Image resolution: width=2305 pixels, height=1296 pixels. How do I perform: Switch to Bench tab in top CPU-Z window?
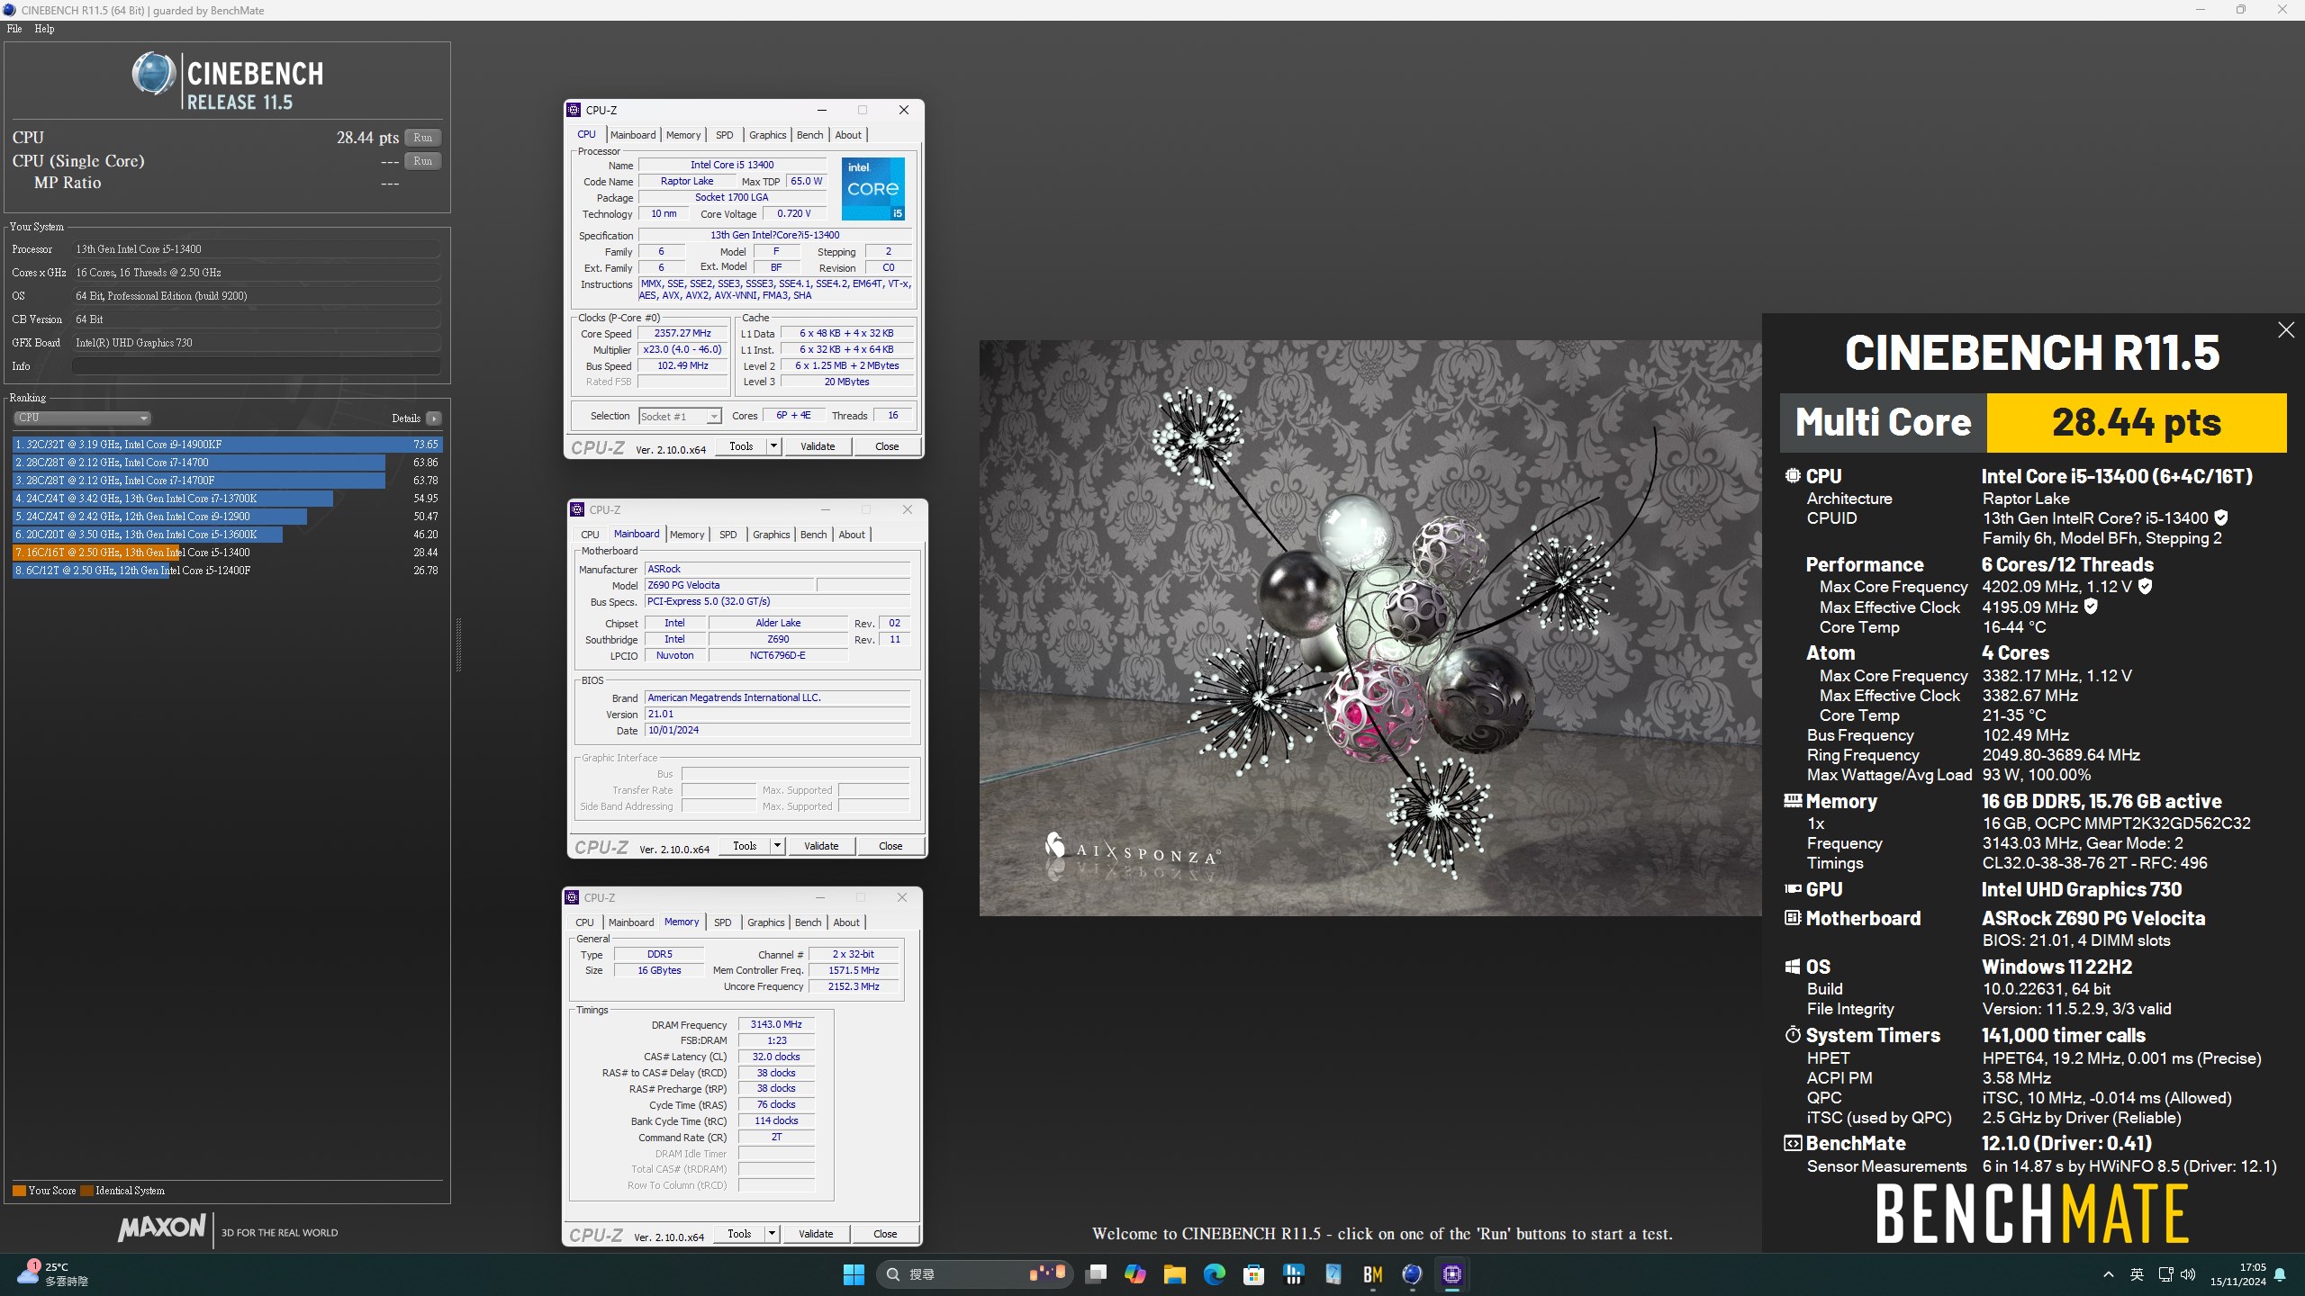point(809,135)
